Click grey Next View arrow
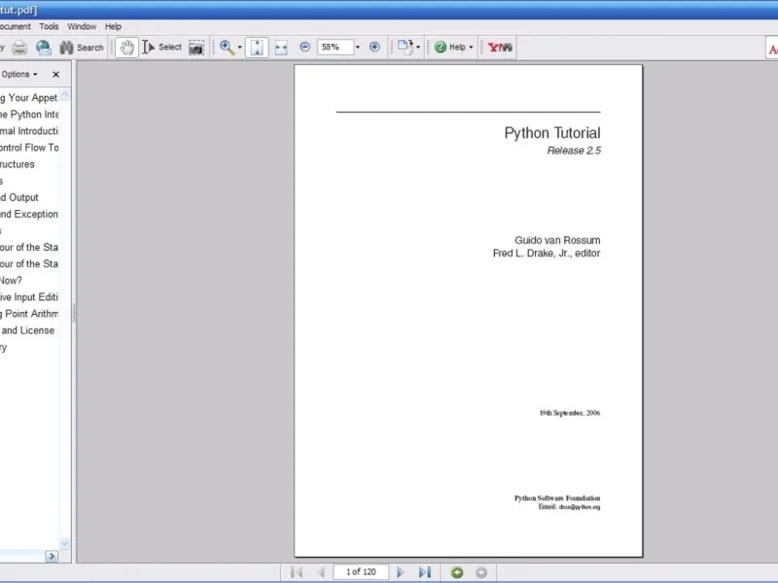The height and width of the screenshot is (583, 778). click(480, 572)
